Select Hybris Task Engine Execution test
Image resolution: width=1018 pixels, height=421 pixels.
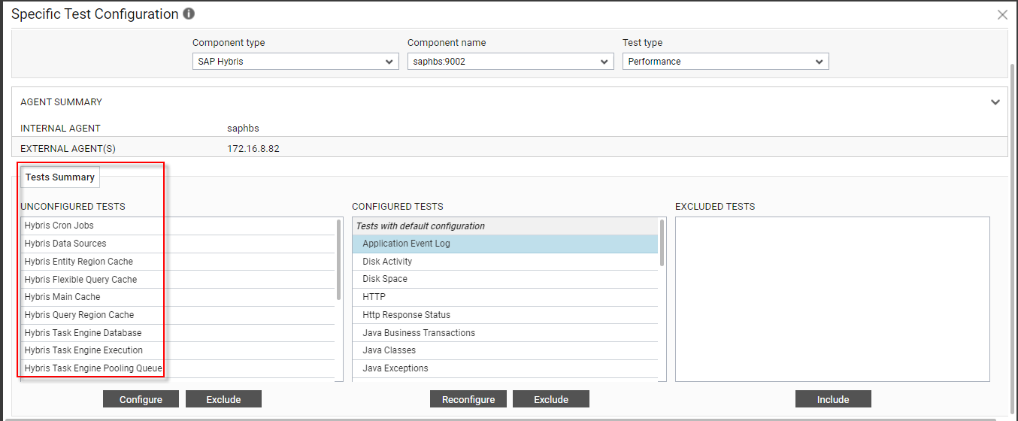pyautogui.click(x=177, y=350)
